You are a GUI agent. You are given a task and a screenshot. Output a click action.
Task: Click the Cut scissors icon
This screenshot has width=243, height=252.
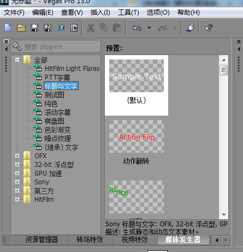pyautogui.click(x=91, y=28)
